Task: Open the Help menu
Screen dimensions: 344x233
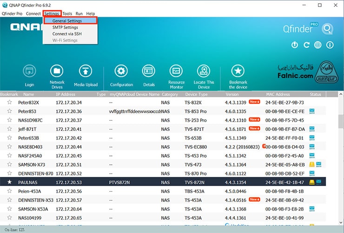Action: pyautogui.click(x=90, y=14)
